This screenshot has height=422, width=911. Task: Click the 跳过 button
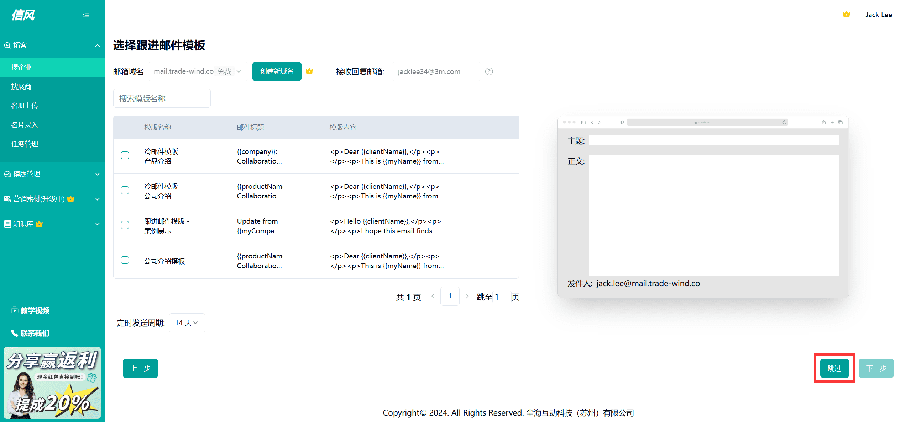click(x=834, y=368)
